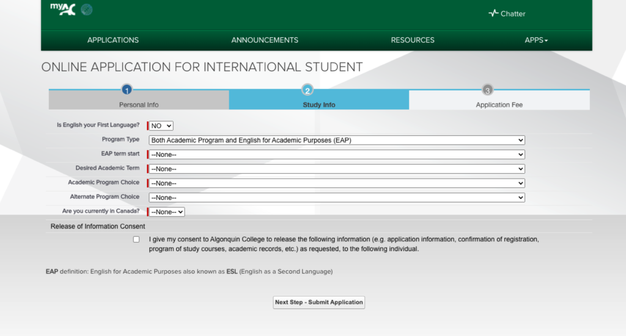Expand the Program Type dropdown

(337, 140)
